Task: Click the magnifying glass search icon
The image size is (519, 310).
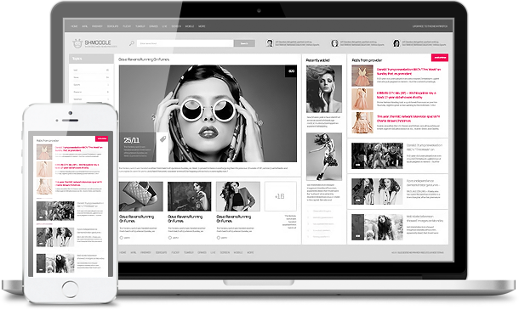Action: (132, 43)
